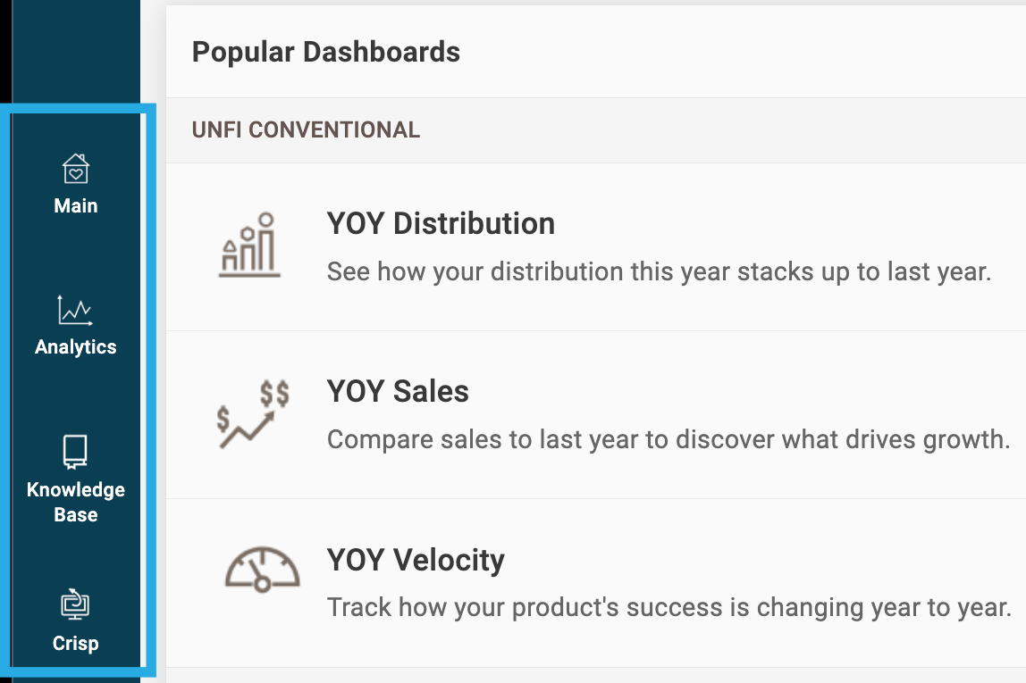This screenshot has height=683, width=1026.
Task: Click the YOY Velocity gauge icon
Action: click(x=262, y=570)
